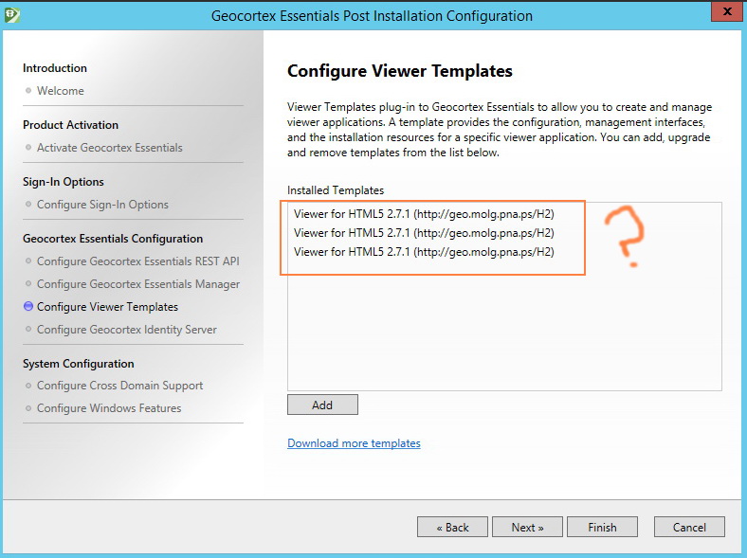Close the Post Installation Configuration window
The width and height of the screenshot is (747, 558).
pos(726,12)
